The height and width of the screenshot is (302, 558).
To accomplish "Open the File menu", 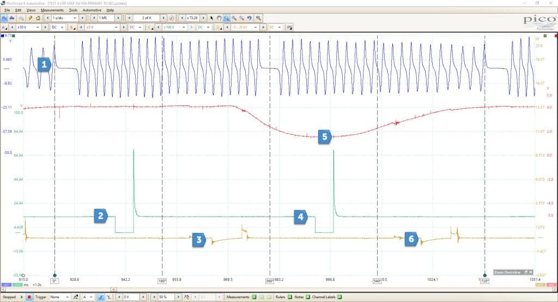I will point(7,10).
